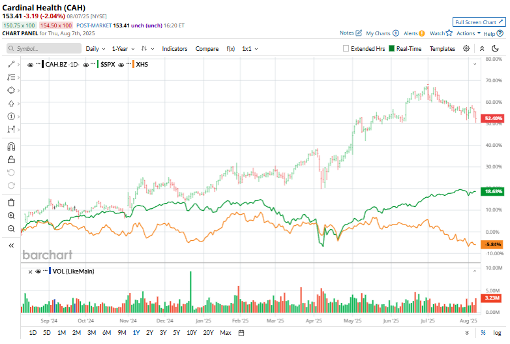The height and width of the screenshot is (344, 510).
Task: Hide the $SPX comparison line
Action: 86,65
